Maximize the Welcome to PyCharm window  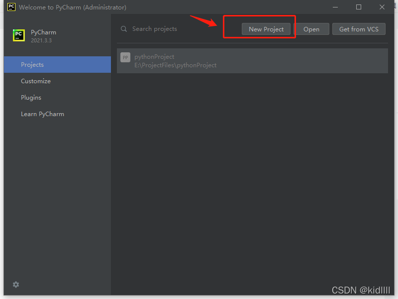(359, 7)
